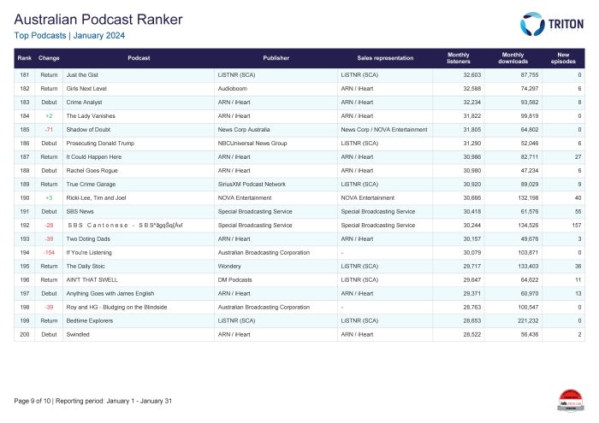Click 'Prosecuting Donald Trump' podcast name
The height and width of the screenshot is (423, 599).
tap(100, 144)
